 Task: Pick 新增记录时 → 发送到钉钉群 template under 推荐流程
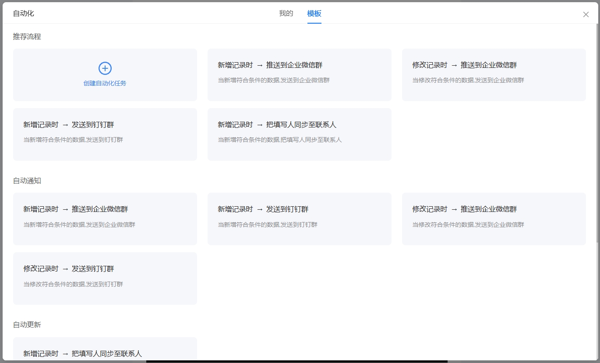[x=105, y=134]
